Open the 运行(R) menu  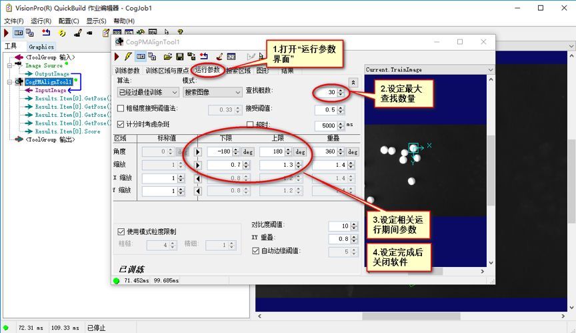[x=41, y=21]
